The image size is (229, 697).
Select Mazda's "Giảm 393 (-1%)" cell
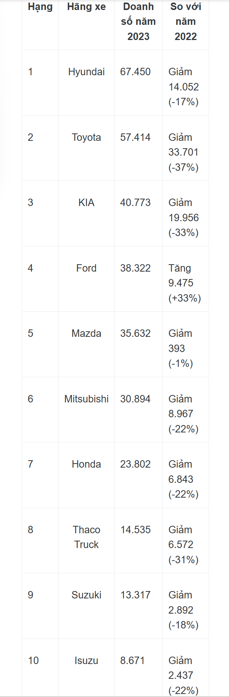pyautogui.click(x=180, y=348)
